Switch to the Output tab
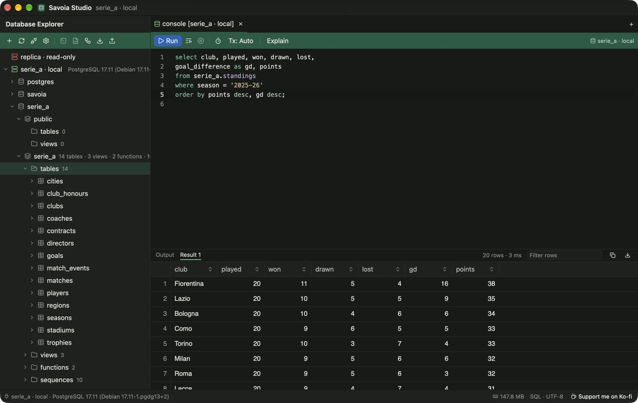 165,255
